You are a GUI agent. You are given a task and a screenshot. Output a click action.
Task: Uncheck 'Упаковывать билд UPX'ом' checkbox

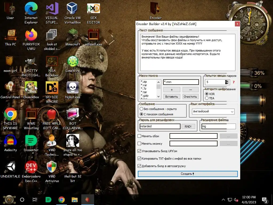click(x=139, y=151)
